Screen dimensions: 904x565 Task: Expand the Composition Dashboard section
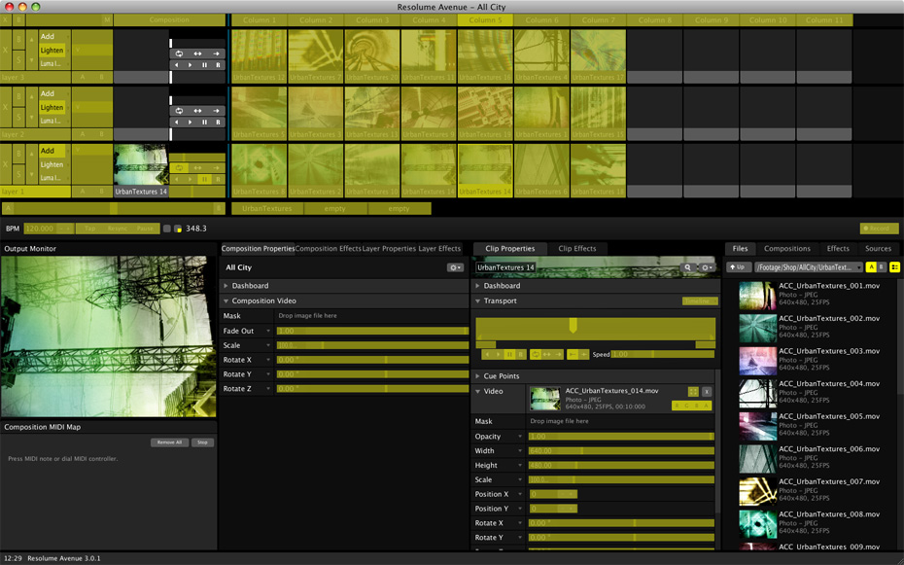tap(226, 285)
